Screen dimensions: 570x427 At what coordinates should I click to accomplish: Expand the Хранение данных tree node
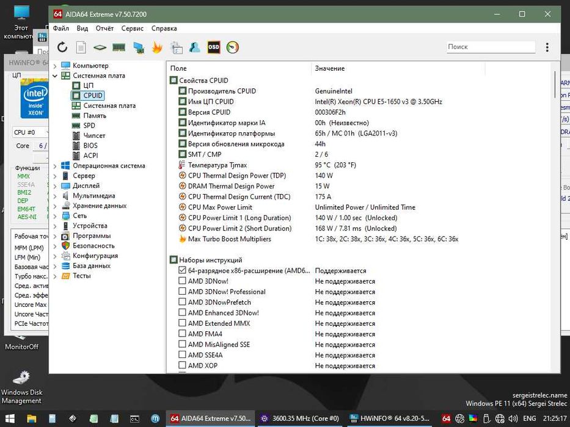[55, 206]
